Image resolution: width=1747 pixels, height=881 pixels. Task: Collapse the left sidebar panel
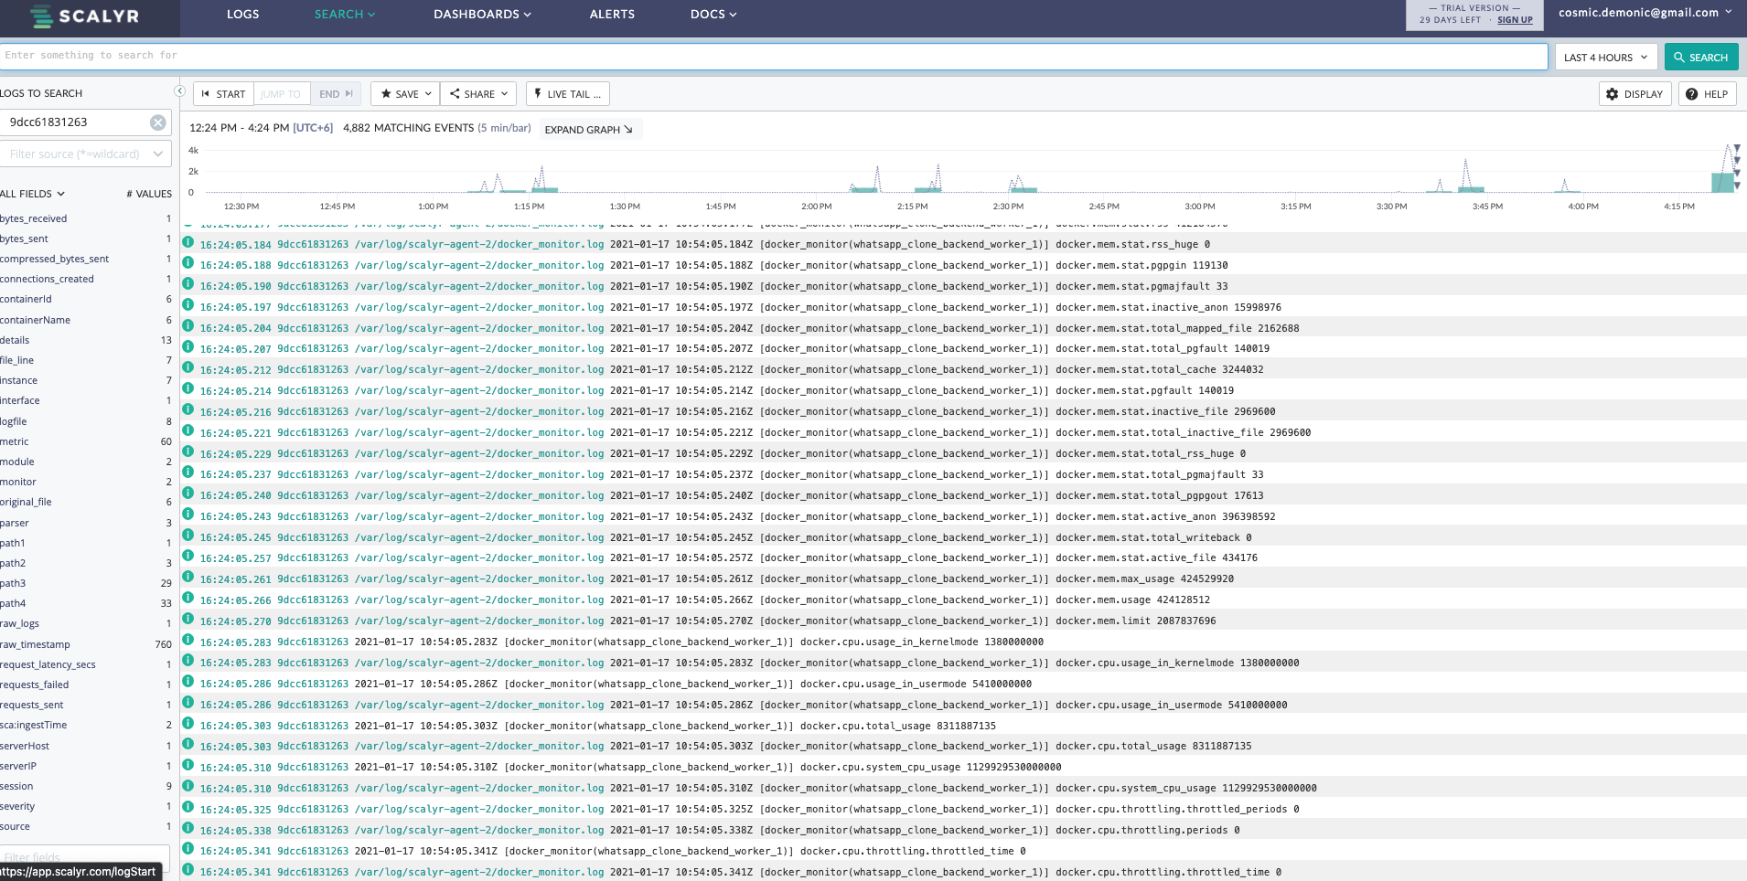[179, 91]
